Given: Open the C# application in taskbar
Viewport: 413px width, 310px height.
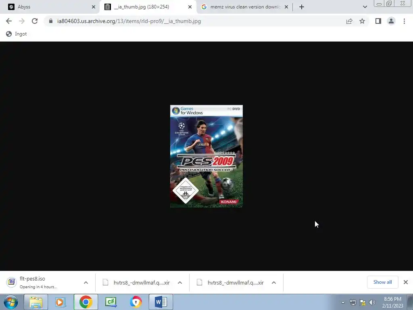Looking at the screenshot, I should tap(111, 302).
